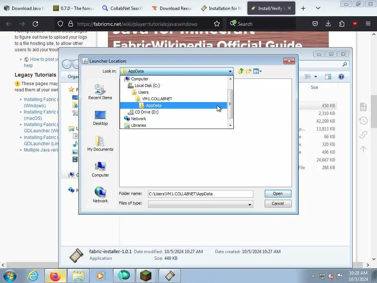The image size is (377, 283).
Task: Open the extensions puzzle icon
Action: (x=342, y=24)
